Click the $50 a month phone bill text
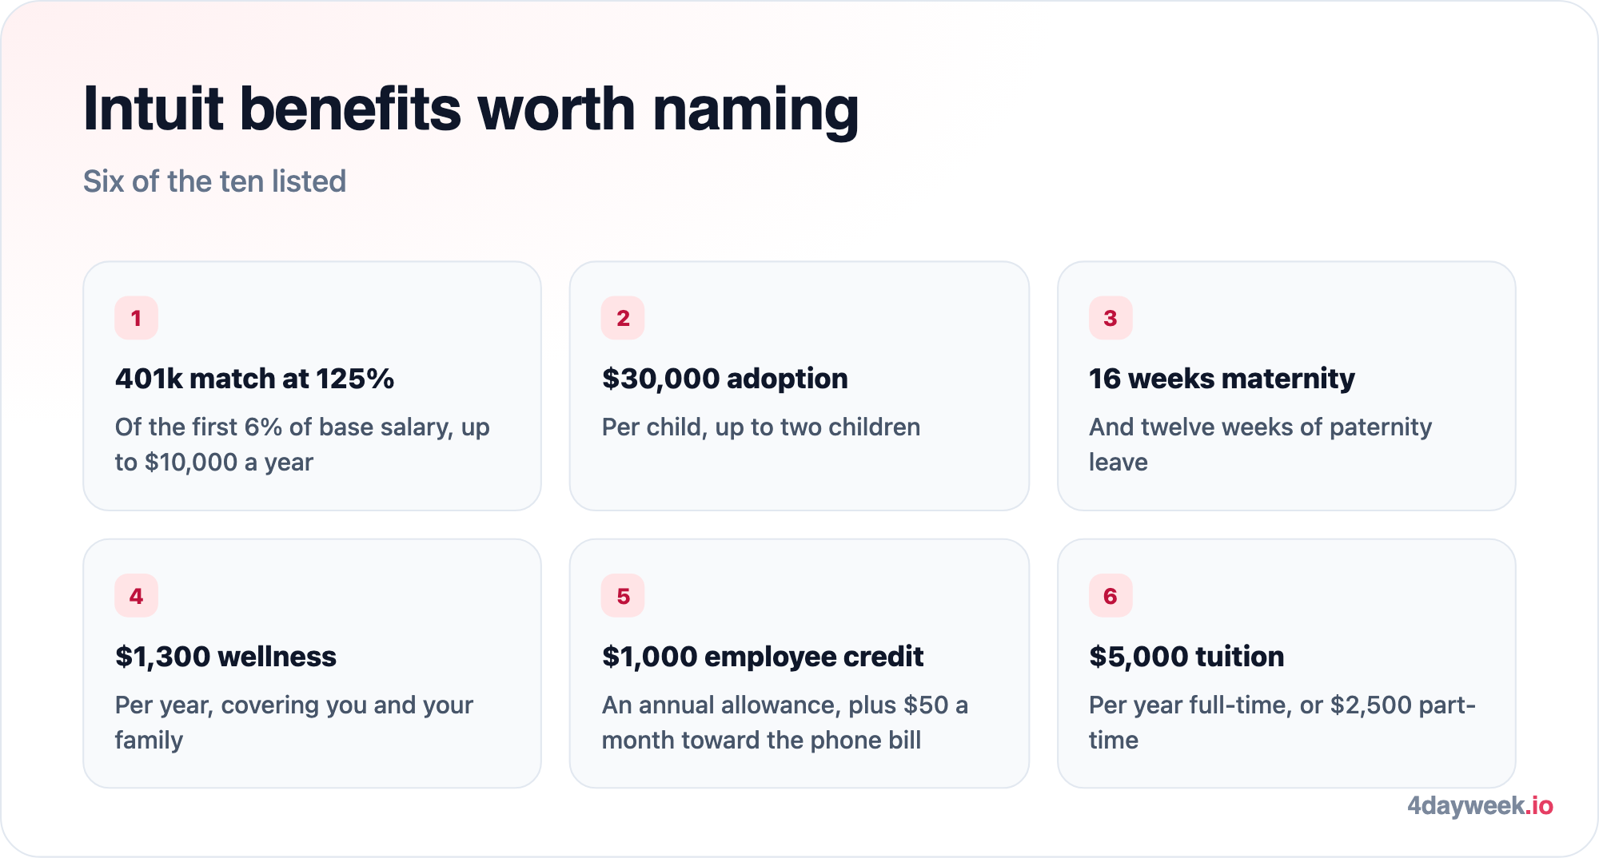This screenshot has width=1599, height=858. click(785, 722)
